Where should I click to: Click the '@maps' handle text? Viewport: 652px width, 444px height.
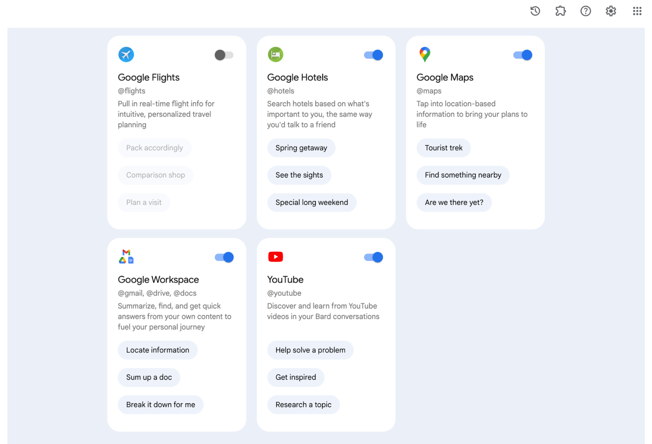429,91
